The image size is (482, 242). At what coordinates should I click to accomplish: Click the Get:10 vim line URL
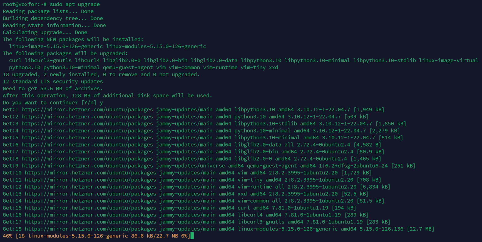click(90, 173)
